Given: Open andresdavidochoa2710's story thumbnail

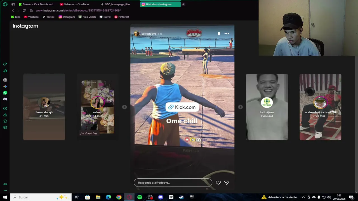Looking at the screenshot, I should coord(320,107).
